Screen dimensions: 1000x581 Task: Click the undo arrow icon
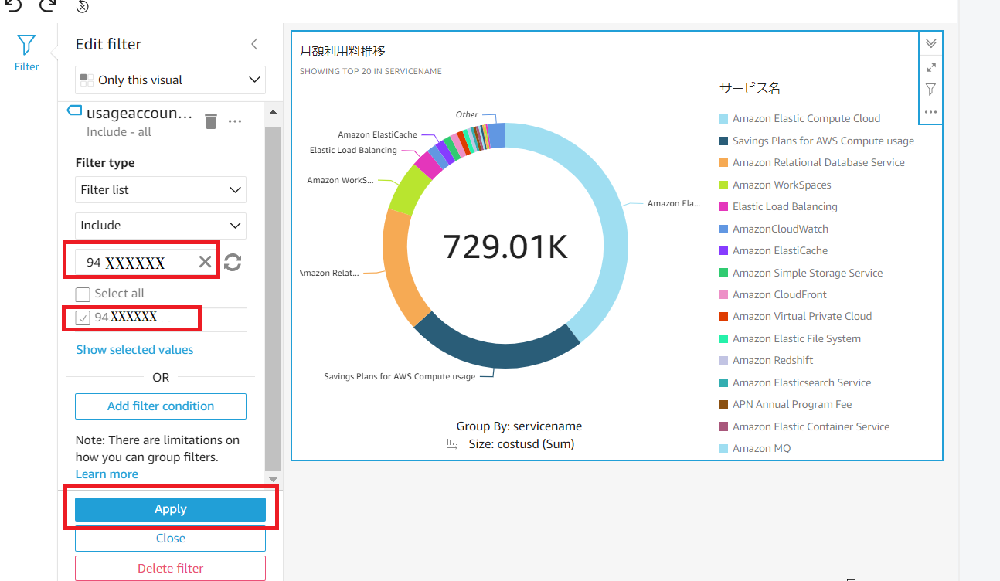click(x=13, y=5)
